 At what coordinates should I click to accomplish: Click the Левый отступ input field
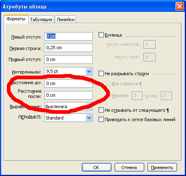(x=68, y=36)
